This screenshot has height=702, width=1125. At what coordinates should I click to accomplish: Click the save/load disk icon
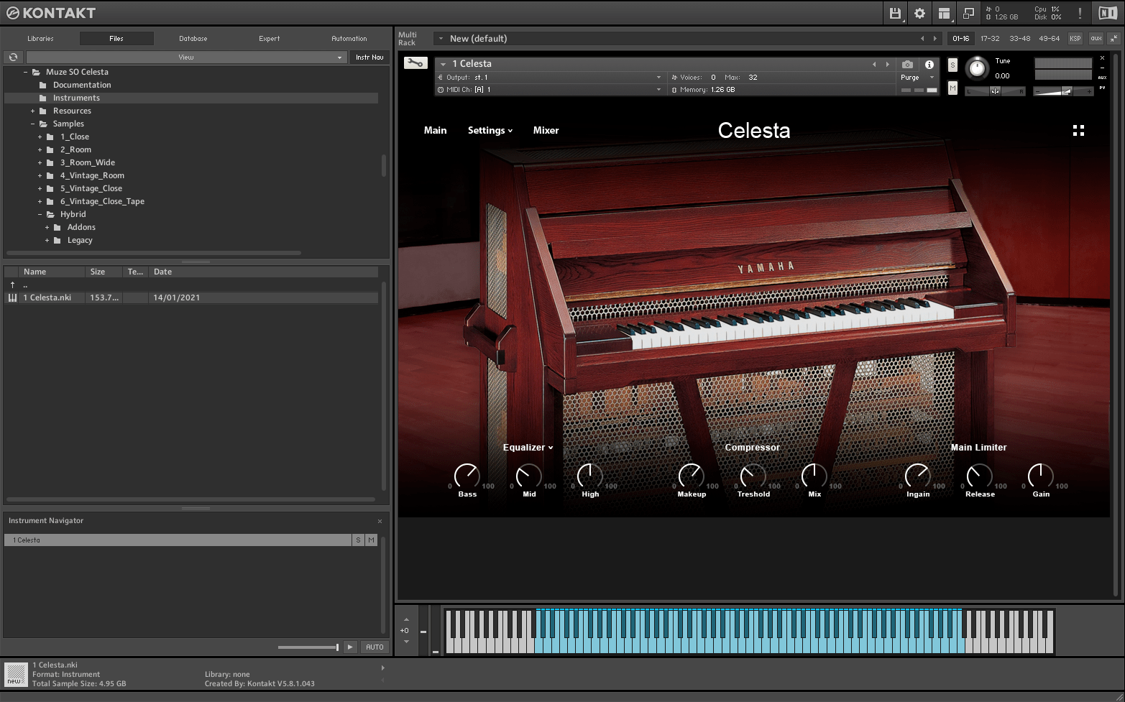[895, 13]
